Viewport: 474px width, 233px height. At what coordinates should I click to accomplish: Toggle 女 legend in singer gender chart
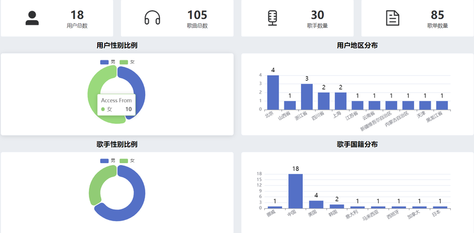coord(127,161)
